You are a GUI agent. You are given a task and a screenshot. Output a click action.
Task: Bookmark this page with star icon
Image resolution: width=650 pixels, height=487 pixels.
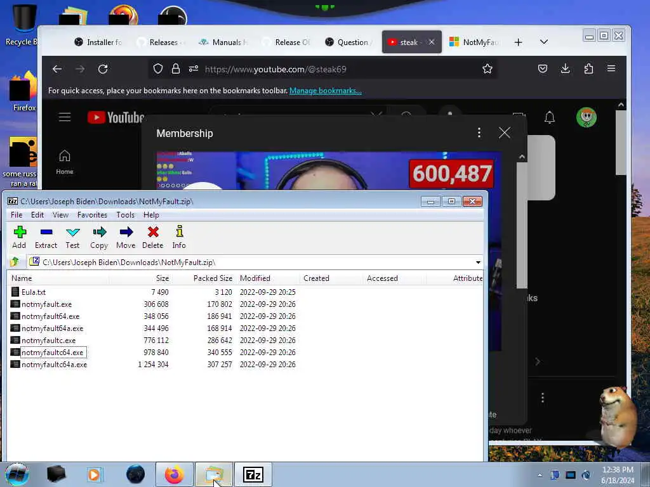pyautogui.click(x=487, y=68)
